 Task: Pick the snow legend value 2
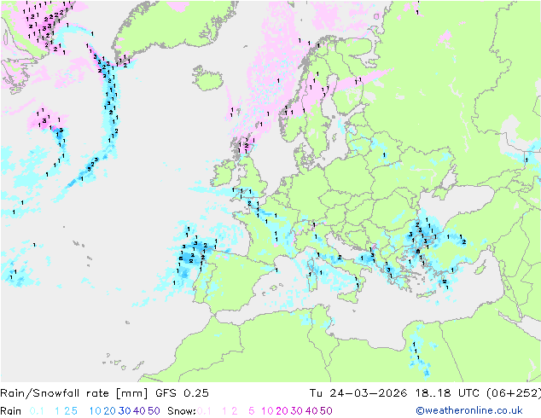(235, 411)
